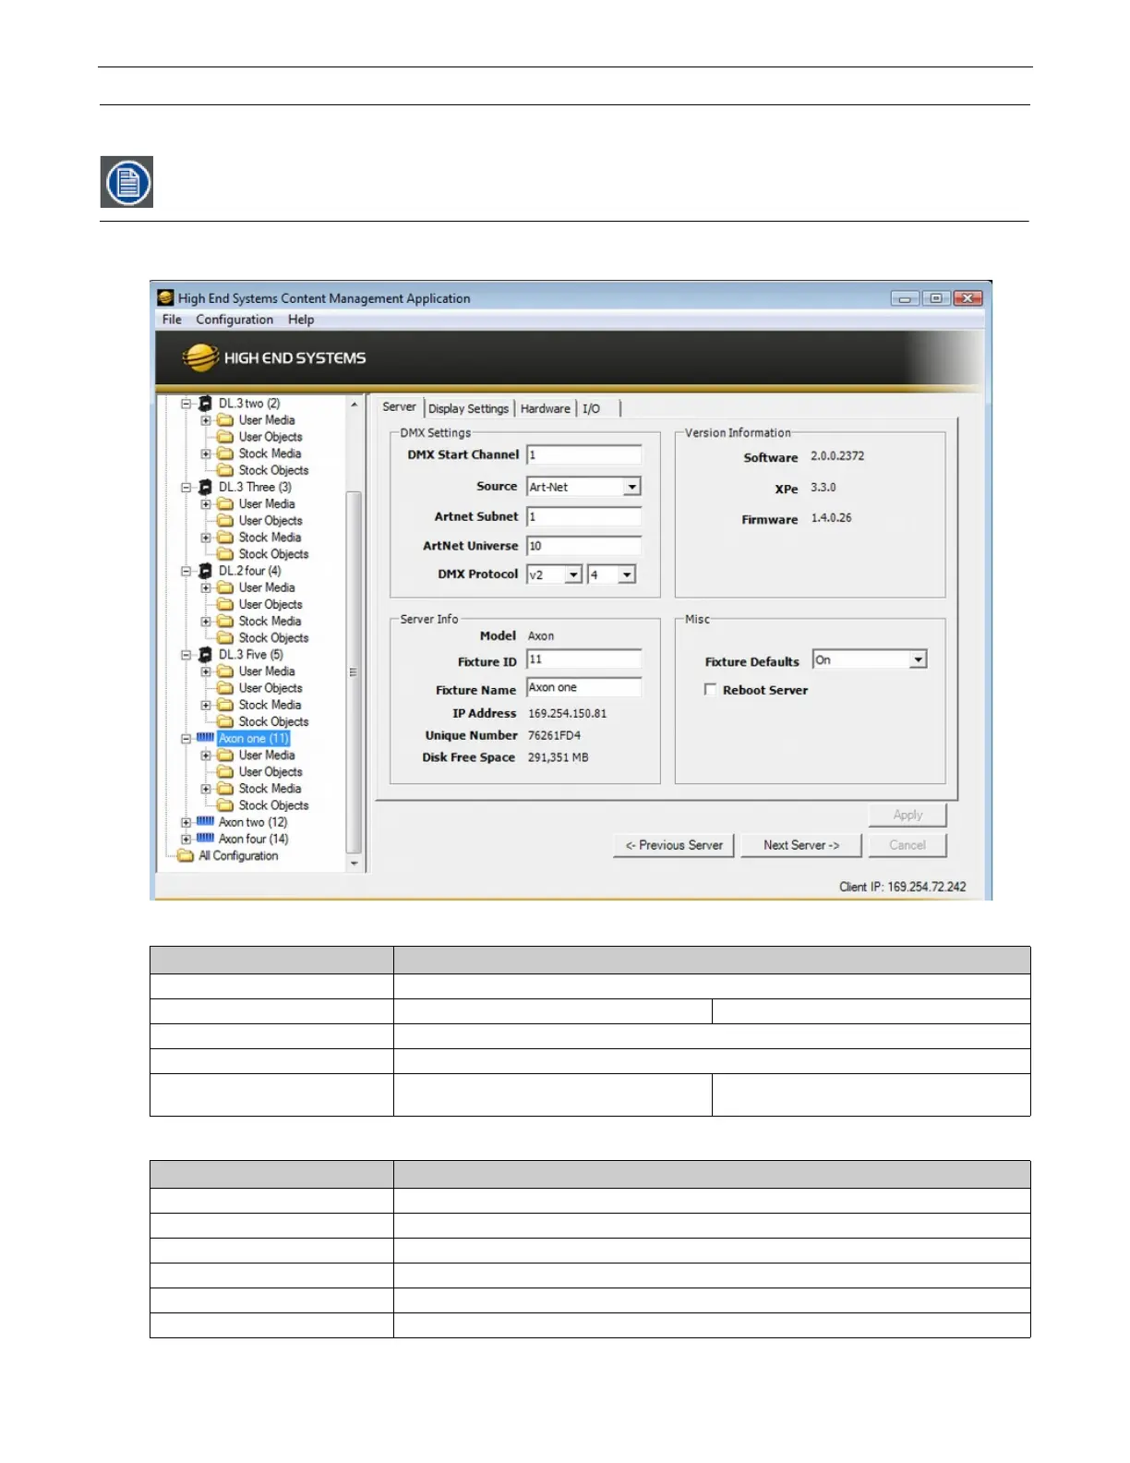
Task: Open the Source Art-Net dropdown
Action: (x=631, y=487)
